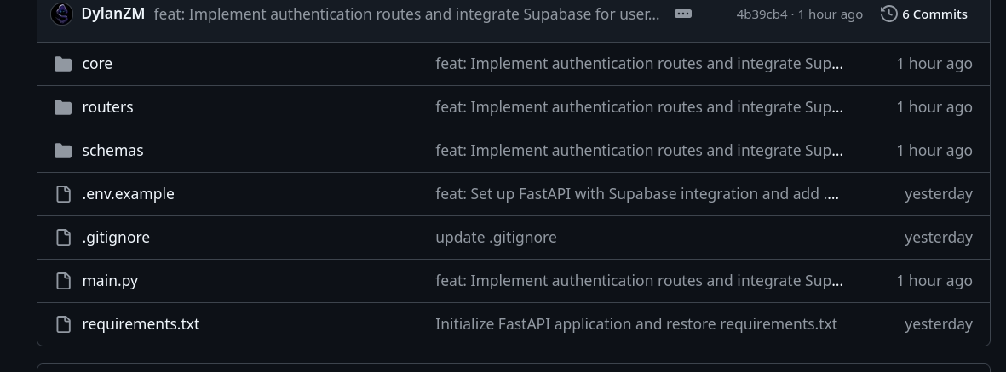Open the requirements.txt file

141,324
